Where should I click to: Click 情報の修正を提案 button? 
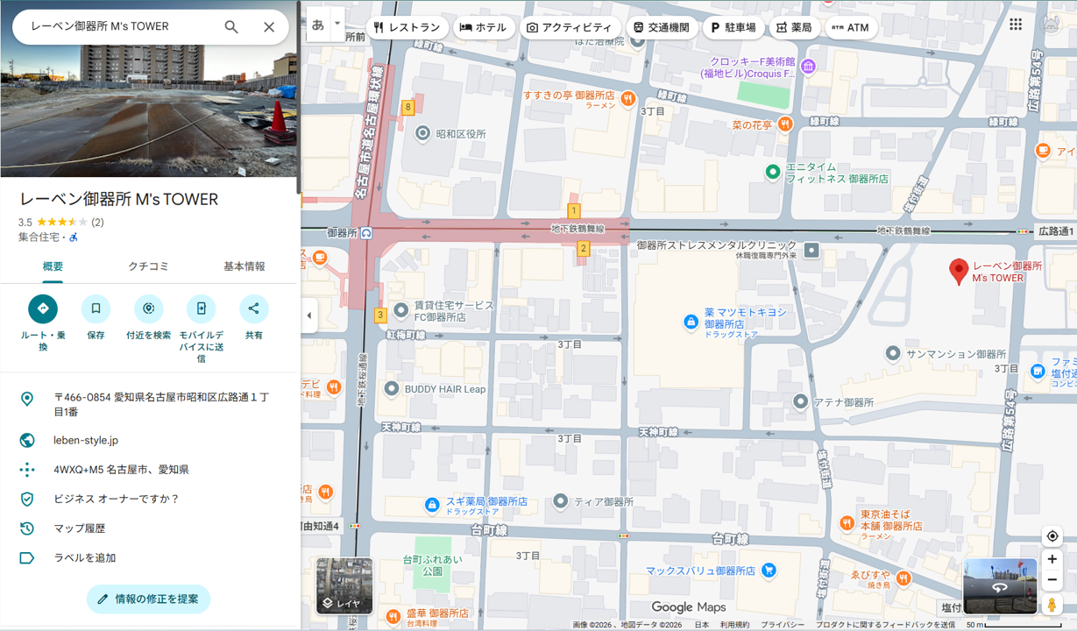point(149,599)
